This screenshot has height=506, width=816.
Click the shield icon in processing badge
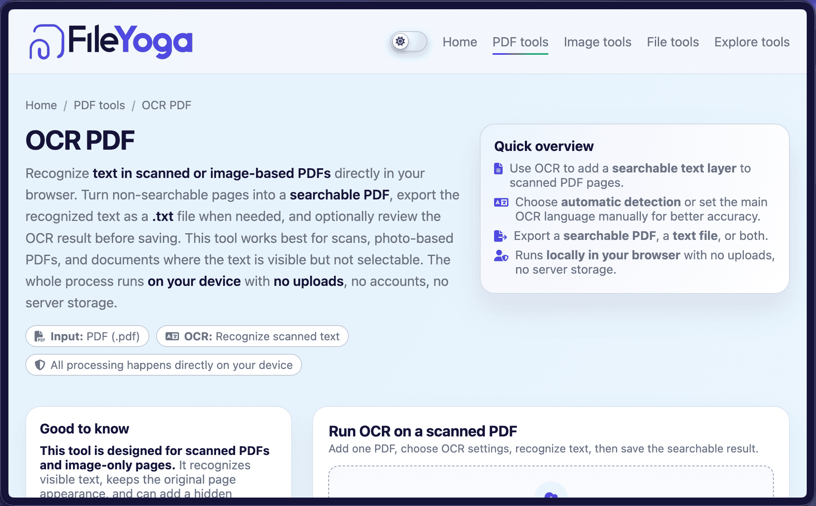tap(40, 365)
